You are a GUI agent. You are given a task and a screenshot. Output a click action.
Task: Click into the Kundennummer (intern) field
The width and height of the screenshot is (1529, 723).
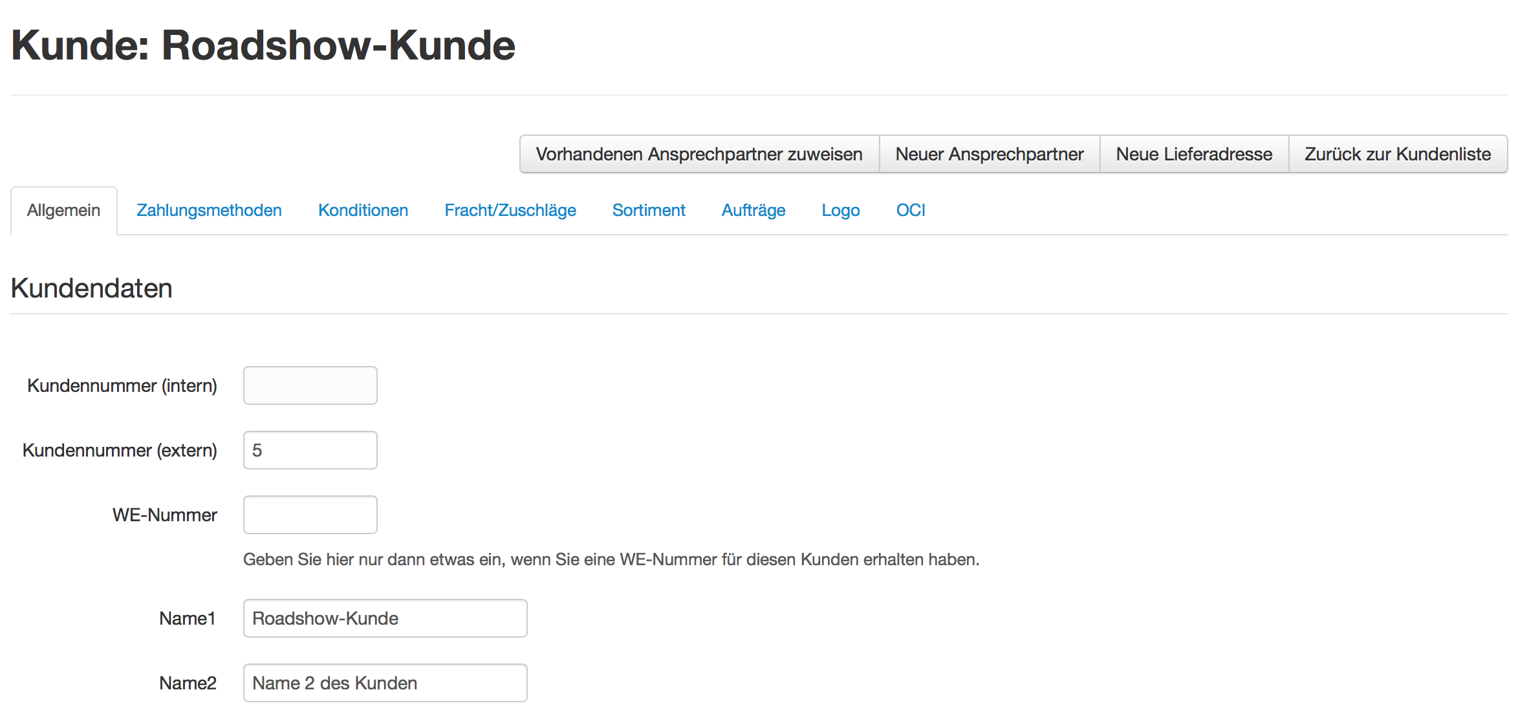click(x=310, y=385)
